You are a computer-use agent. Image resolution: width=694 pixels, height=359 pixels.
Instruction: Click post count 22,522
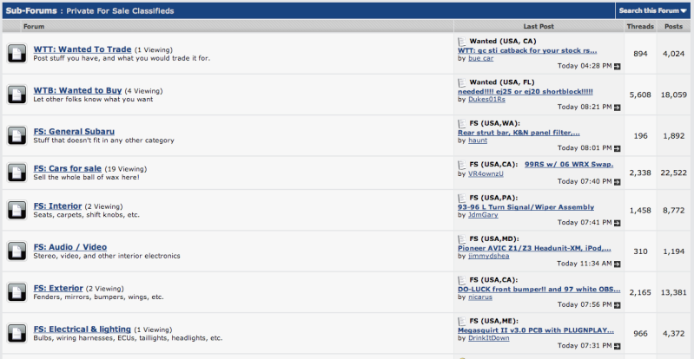click(674, 173)
